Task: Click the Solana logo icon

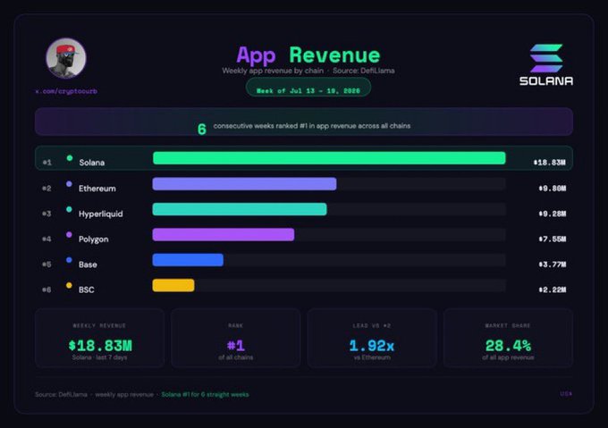Action: 546,58
